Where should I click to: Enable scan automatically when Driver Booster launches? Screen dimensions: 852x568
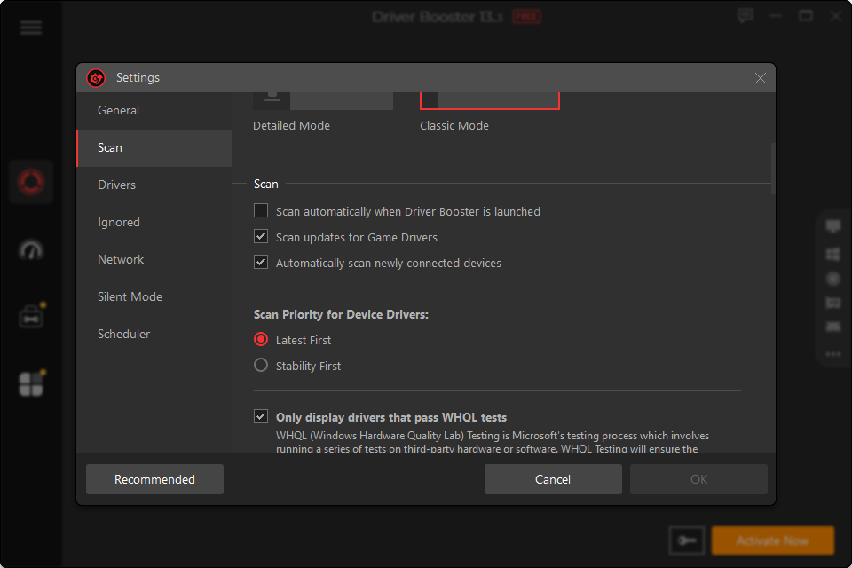261,211
